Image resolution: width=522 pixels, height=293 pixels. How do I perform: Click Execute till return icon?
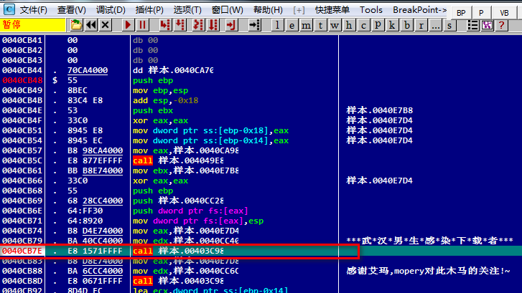(230, 25)
